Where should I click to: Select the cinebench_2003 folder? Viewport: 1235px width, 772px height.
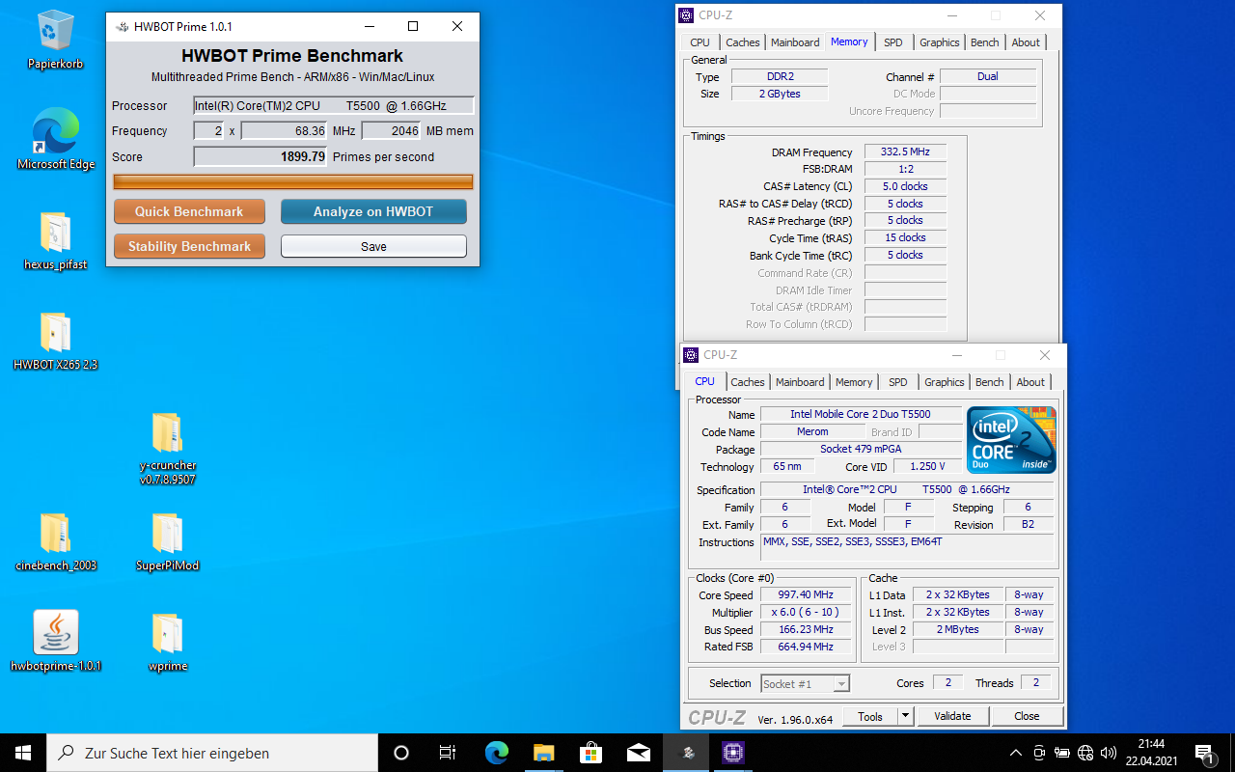[55, 541]
